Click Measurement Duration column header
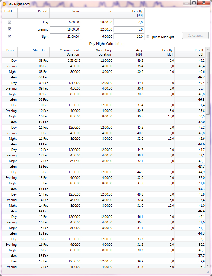212x276 pixels. pos(65,52)
